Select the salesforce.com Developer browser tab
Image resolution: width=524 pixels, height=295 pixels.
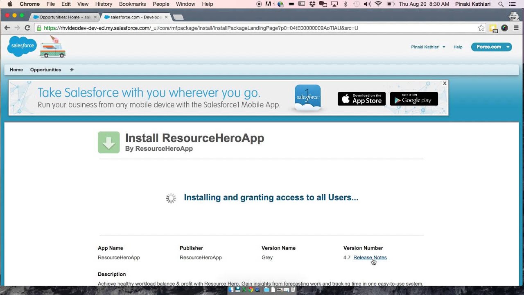pos(136,17)
